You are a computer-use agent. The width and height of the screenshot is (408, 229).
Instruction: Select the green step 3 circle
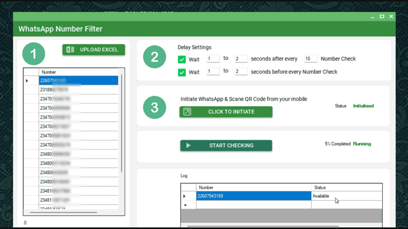coord(154,107)
